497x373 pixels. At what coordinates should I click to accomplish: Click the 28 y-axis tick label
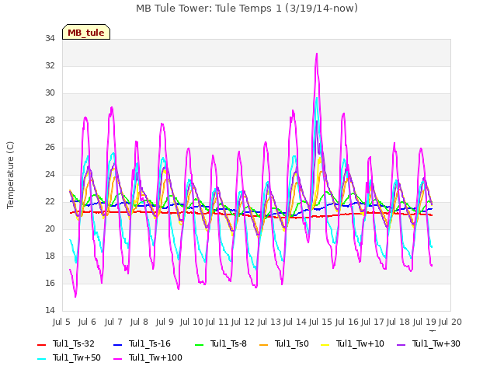pyautogui.click(x=50, y=120)
